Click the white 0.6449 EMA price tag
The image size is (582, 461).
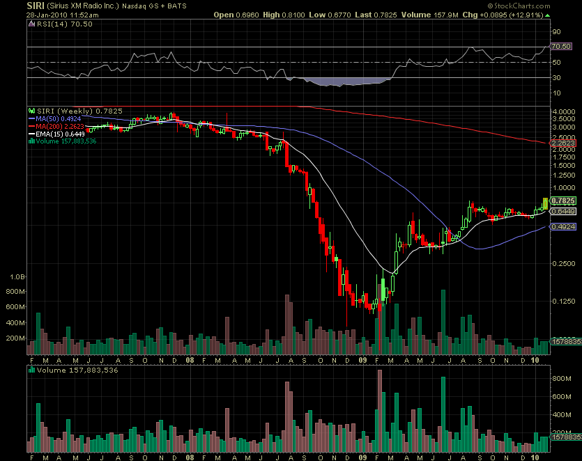coord(563,212)
